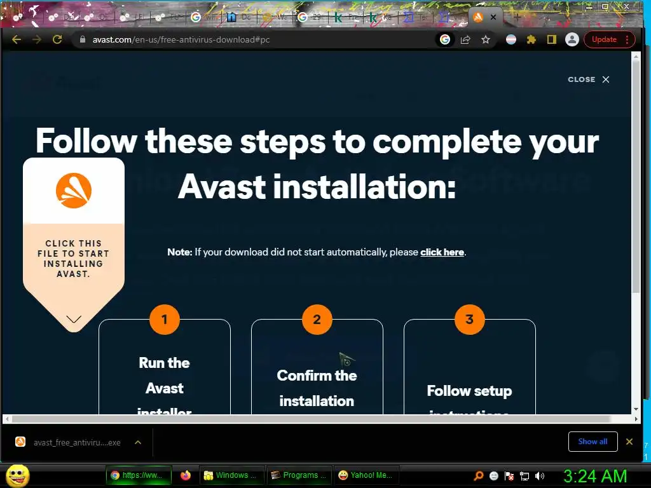Click the down chevron on callout
Screen dimensions: 651x488
pyautogui.click(x=74, y=319)
